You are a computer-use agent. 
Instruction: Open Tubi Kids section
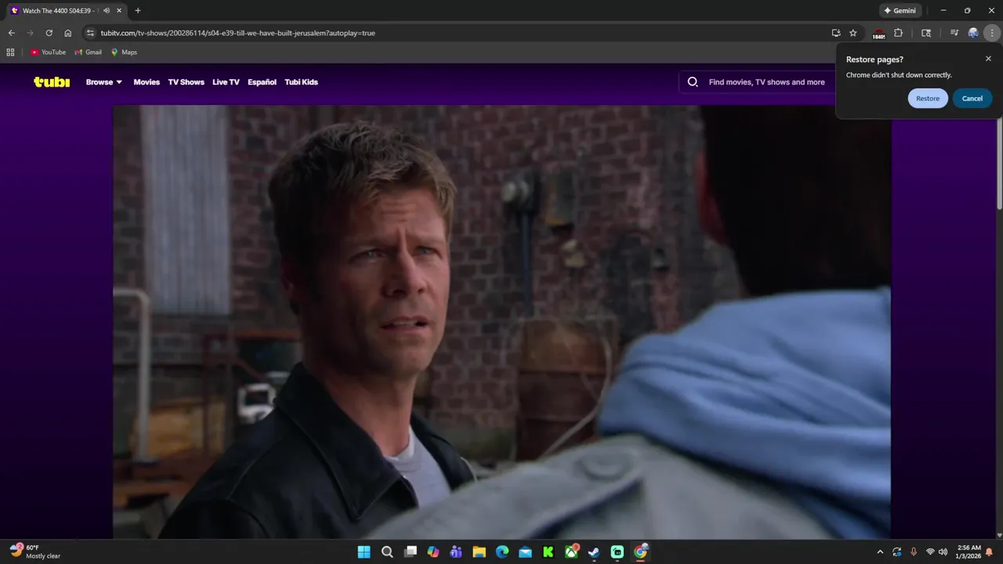click(301, 81)
